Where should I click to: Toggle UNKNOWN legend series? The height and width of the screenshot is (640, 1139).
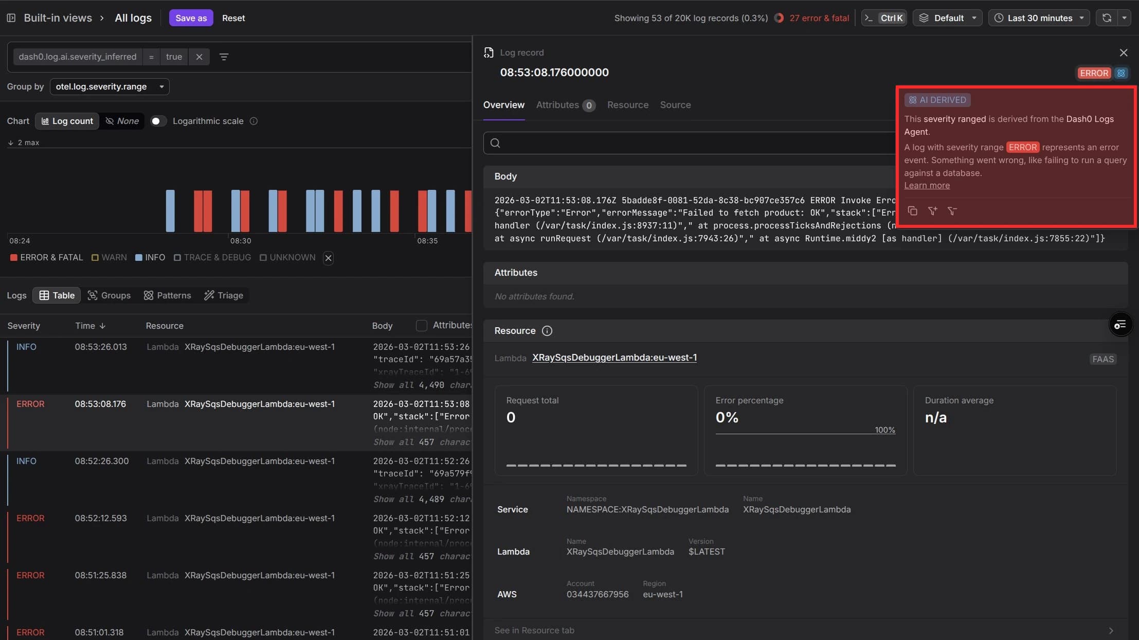point(287,257)
